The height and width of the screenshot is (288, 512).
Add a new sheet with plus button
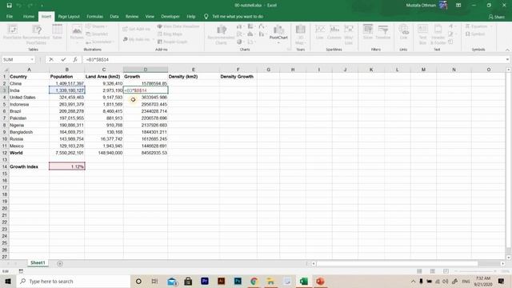60,263
